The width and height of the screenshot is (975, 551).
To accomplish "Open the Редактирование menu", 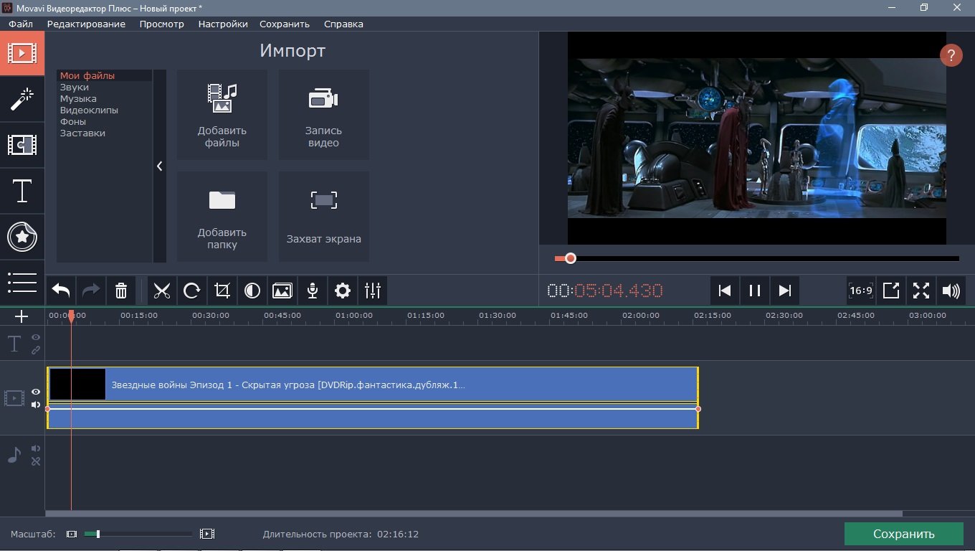I will 86,24.
